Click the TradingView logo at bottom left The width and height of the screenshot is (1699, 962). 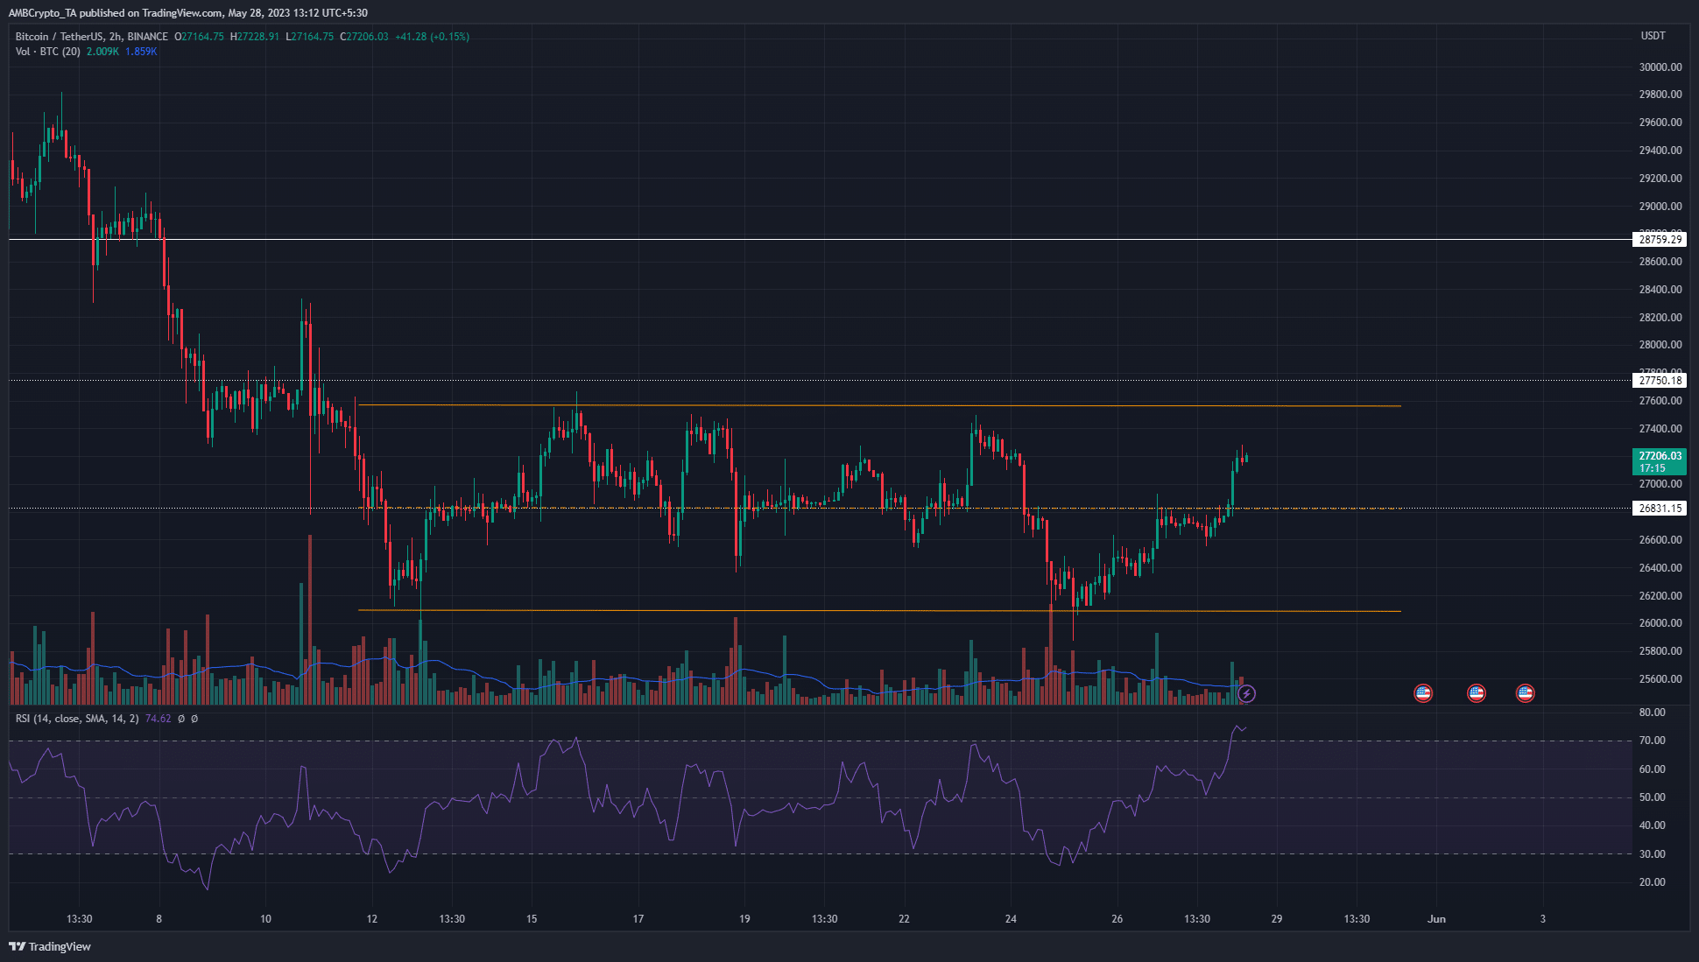[x=50, y=946]
